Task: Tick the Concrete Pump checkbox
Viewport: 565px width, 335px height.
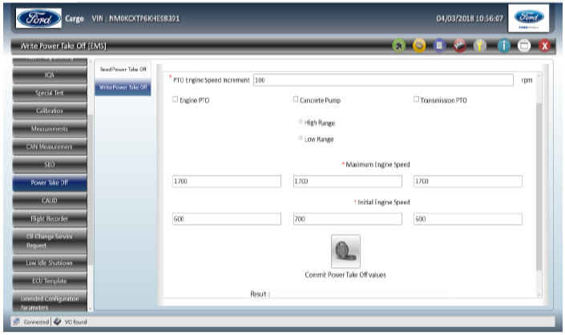Action: [296, 100]
